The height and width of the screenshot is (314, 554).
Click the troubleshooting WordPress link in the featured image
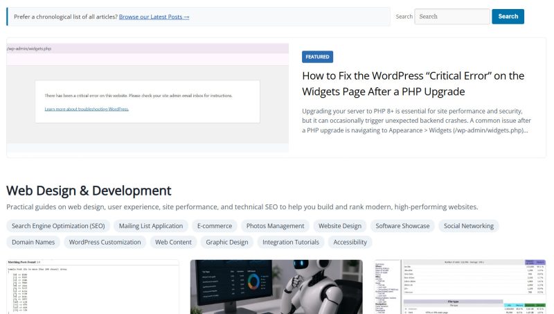click(87, 110)
